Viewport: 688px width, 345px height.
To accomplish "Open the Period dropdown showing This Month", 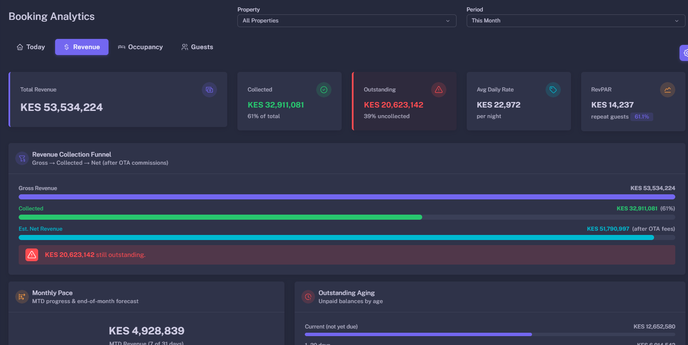I will (x=576, y=21).
